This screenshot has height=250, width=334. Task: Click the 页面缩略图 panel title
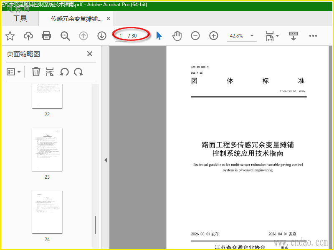coord(23,54)
